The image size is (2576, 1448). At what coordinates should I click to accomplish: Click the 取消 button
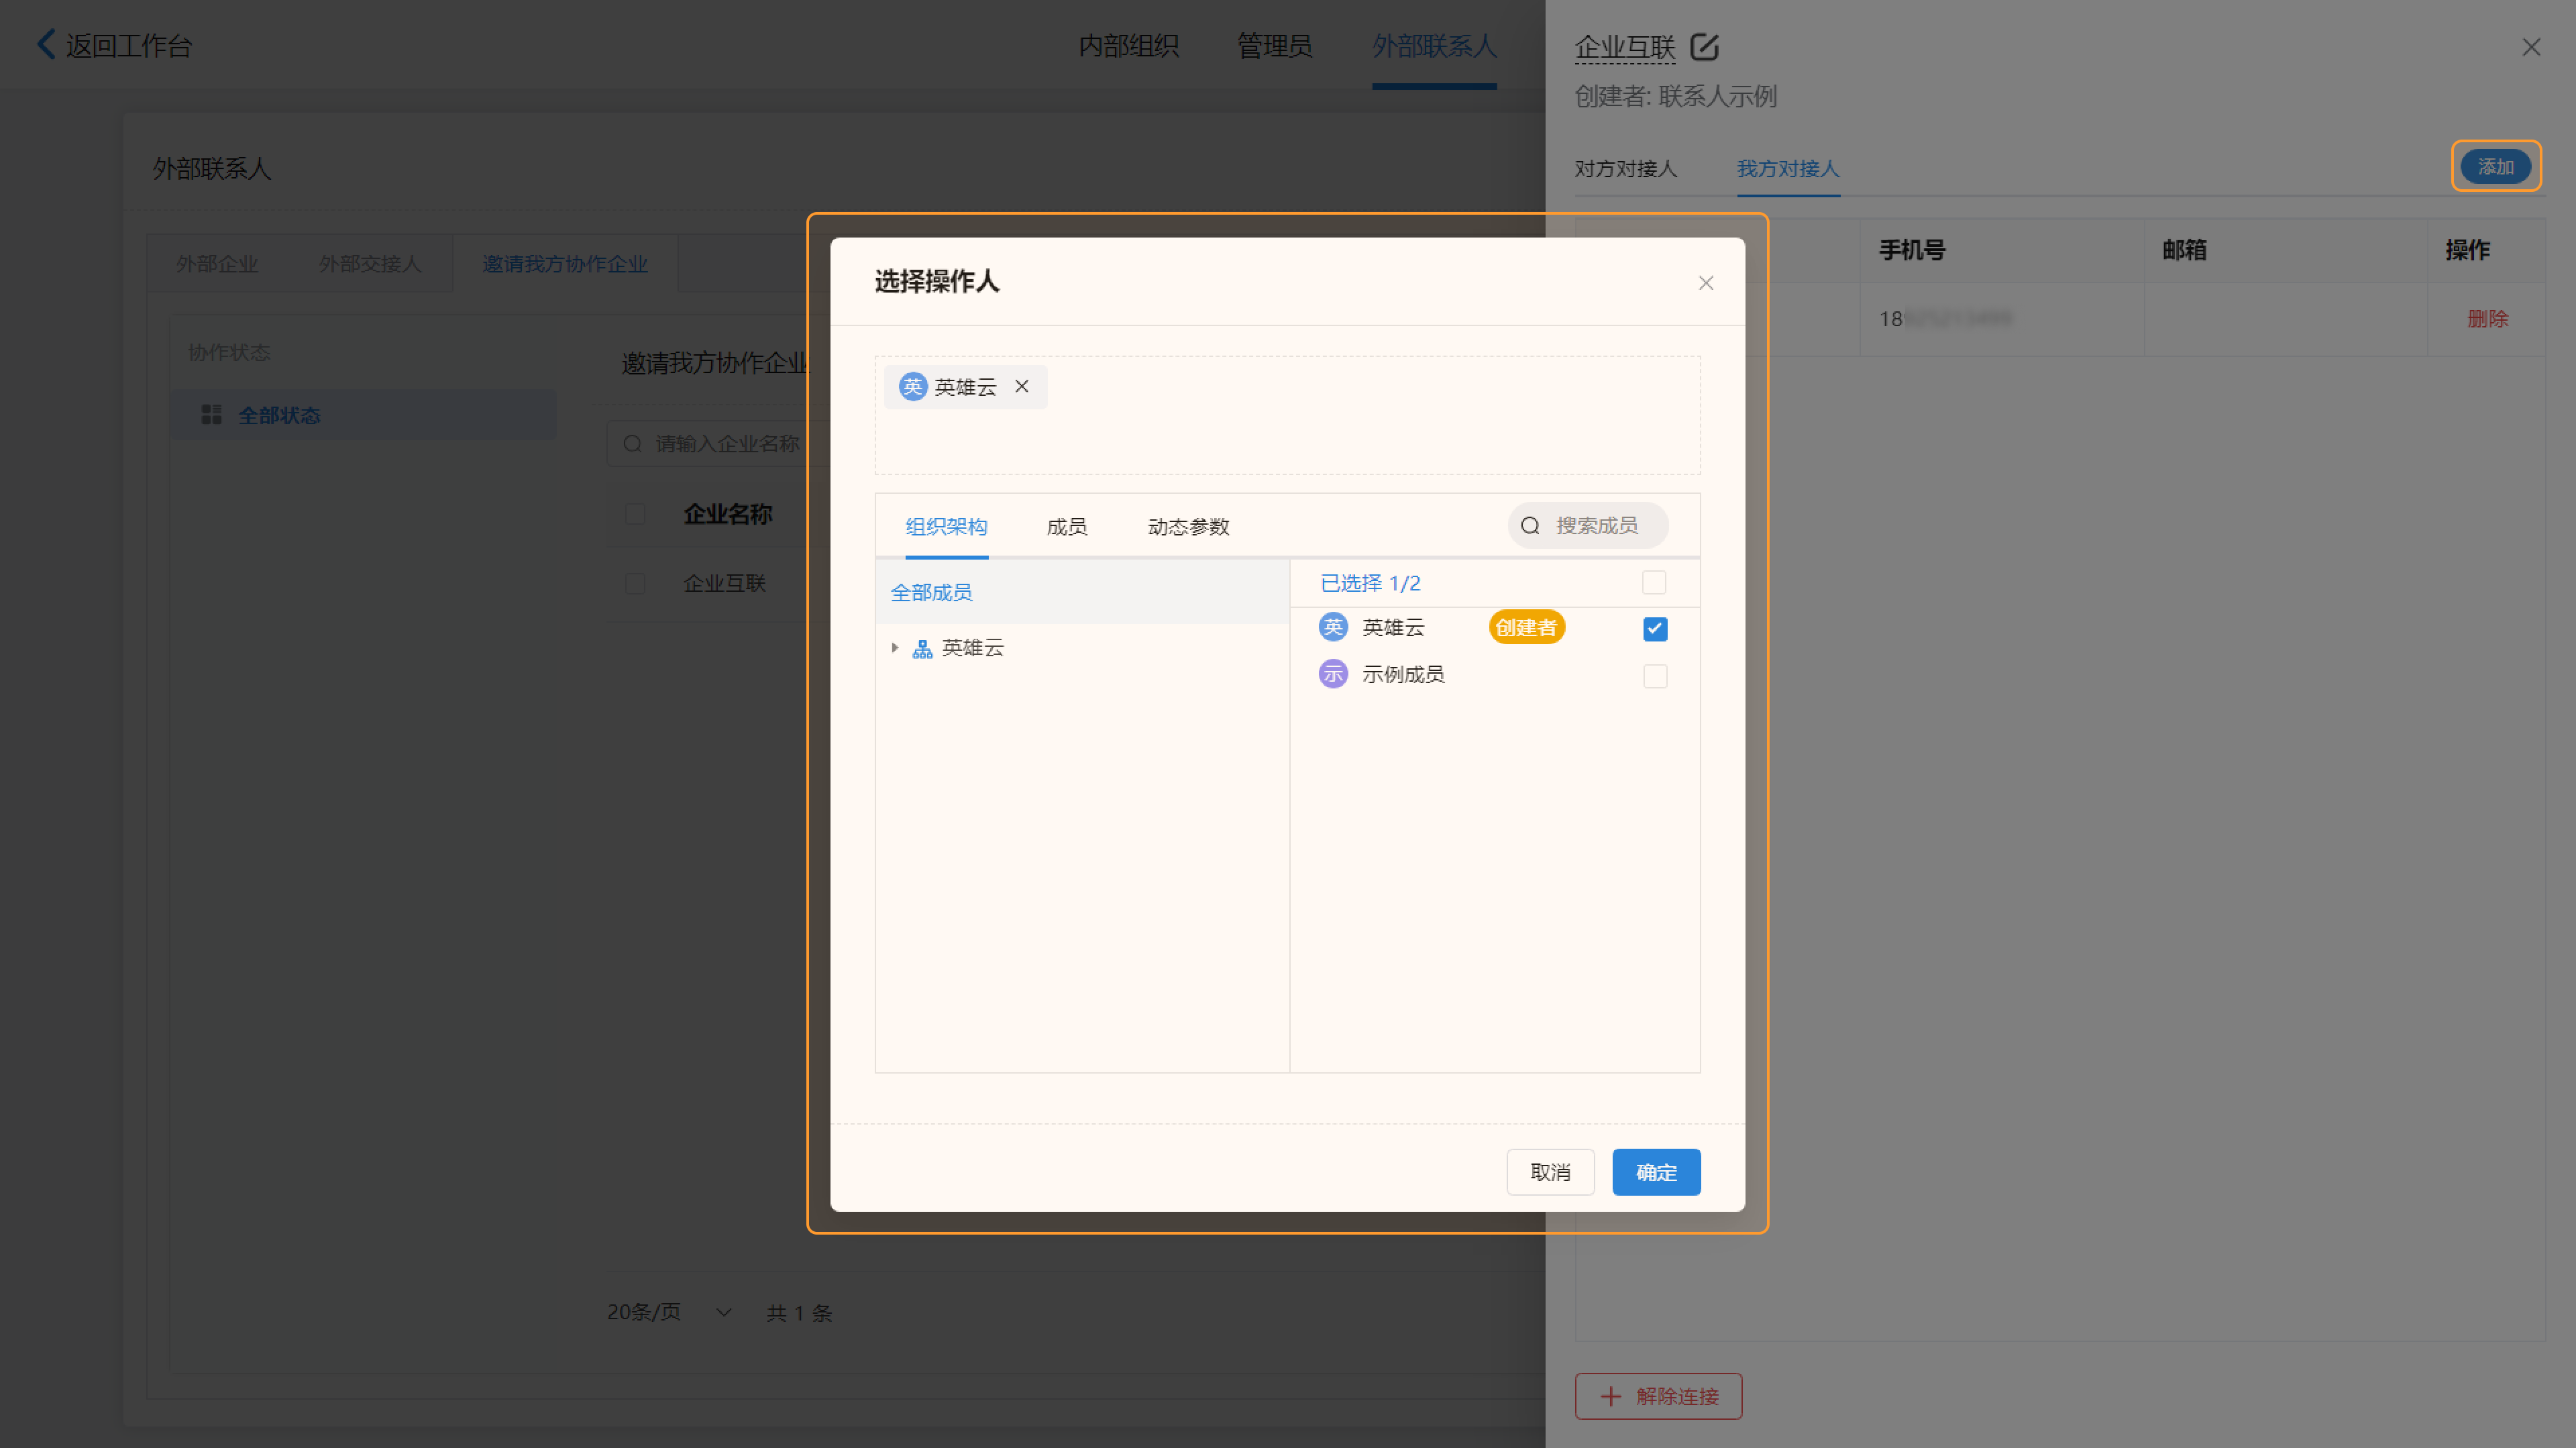pos(1550,1172)
